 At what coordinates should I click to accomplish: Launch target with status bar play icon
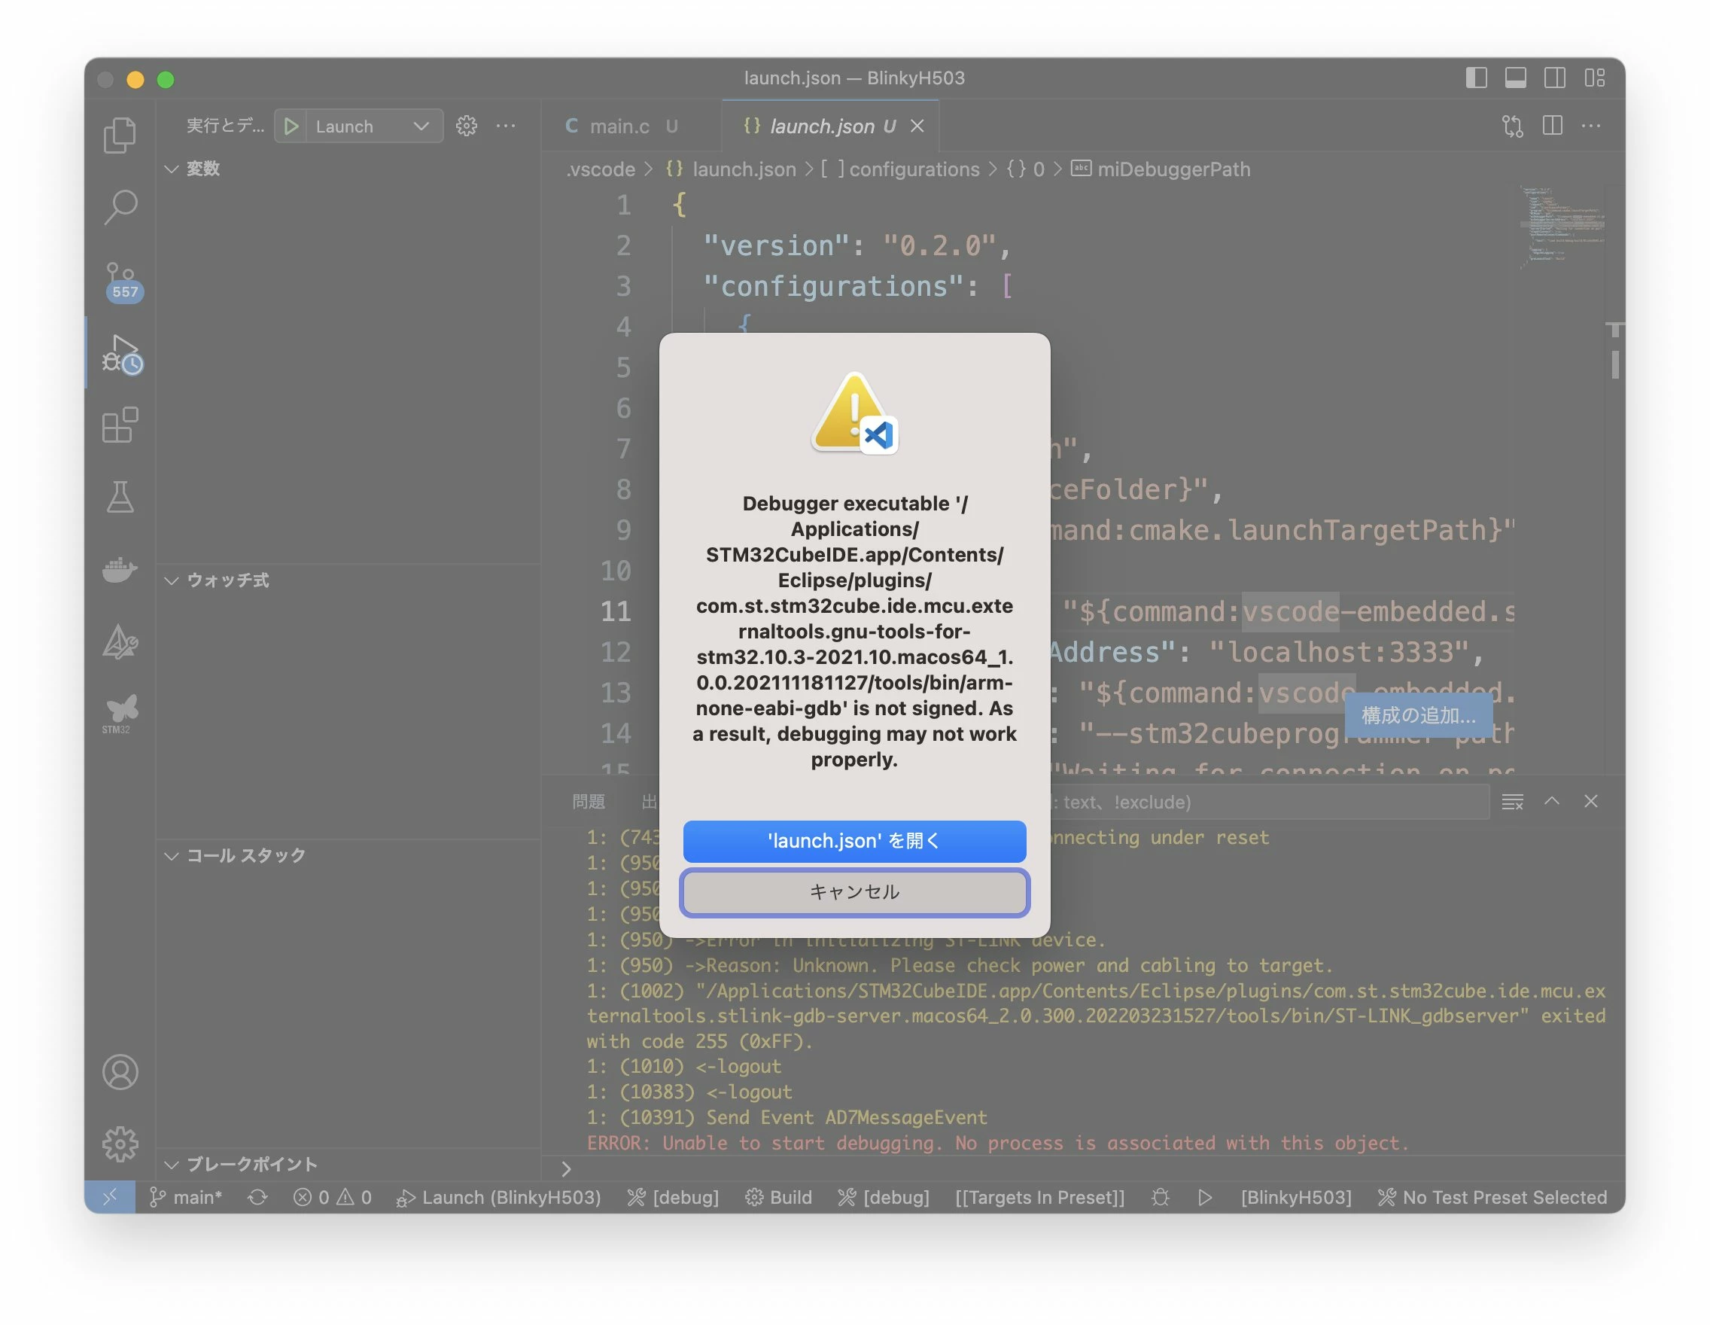pyautogui.click(x=1205, y=1197)
